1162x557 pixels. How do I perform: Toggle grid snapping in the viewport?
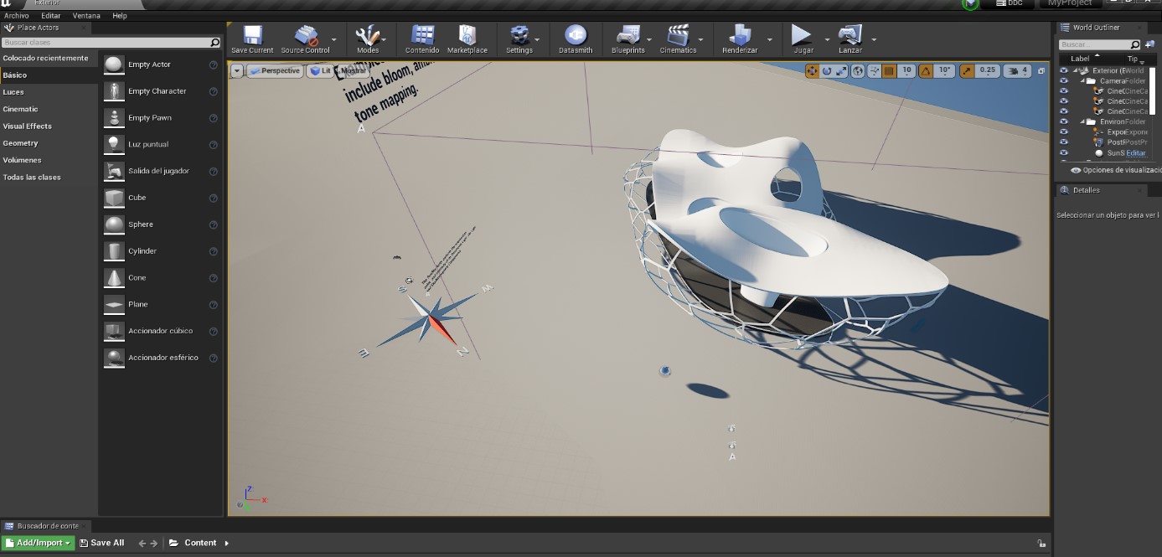point(889,71)
